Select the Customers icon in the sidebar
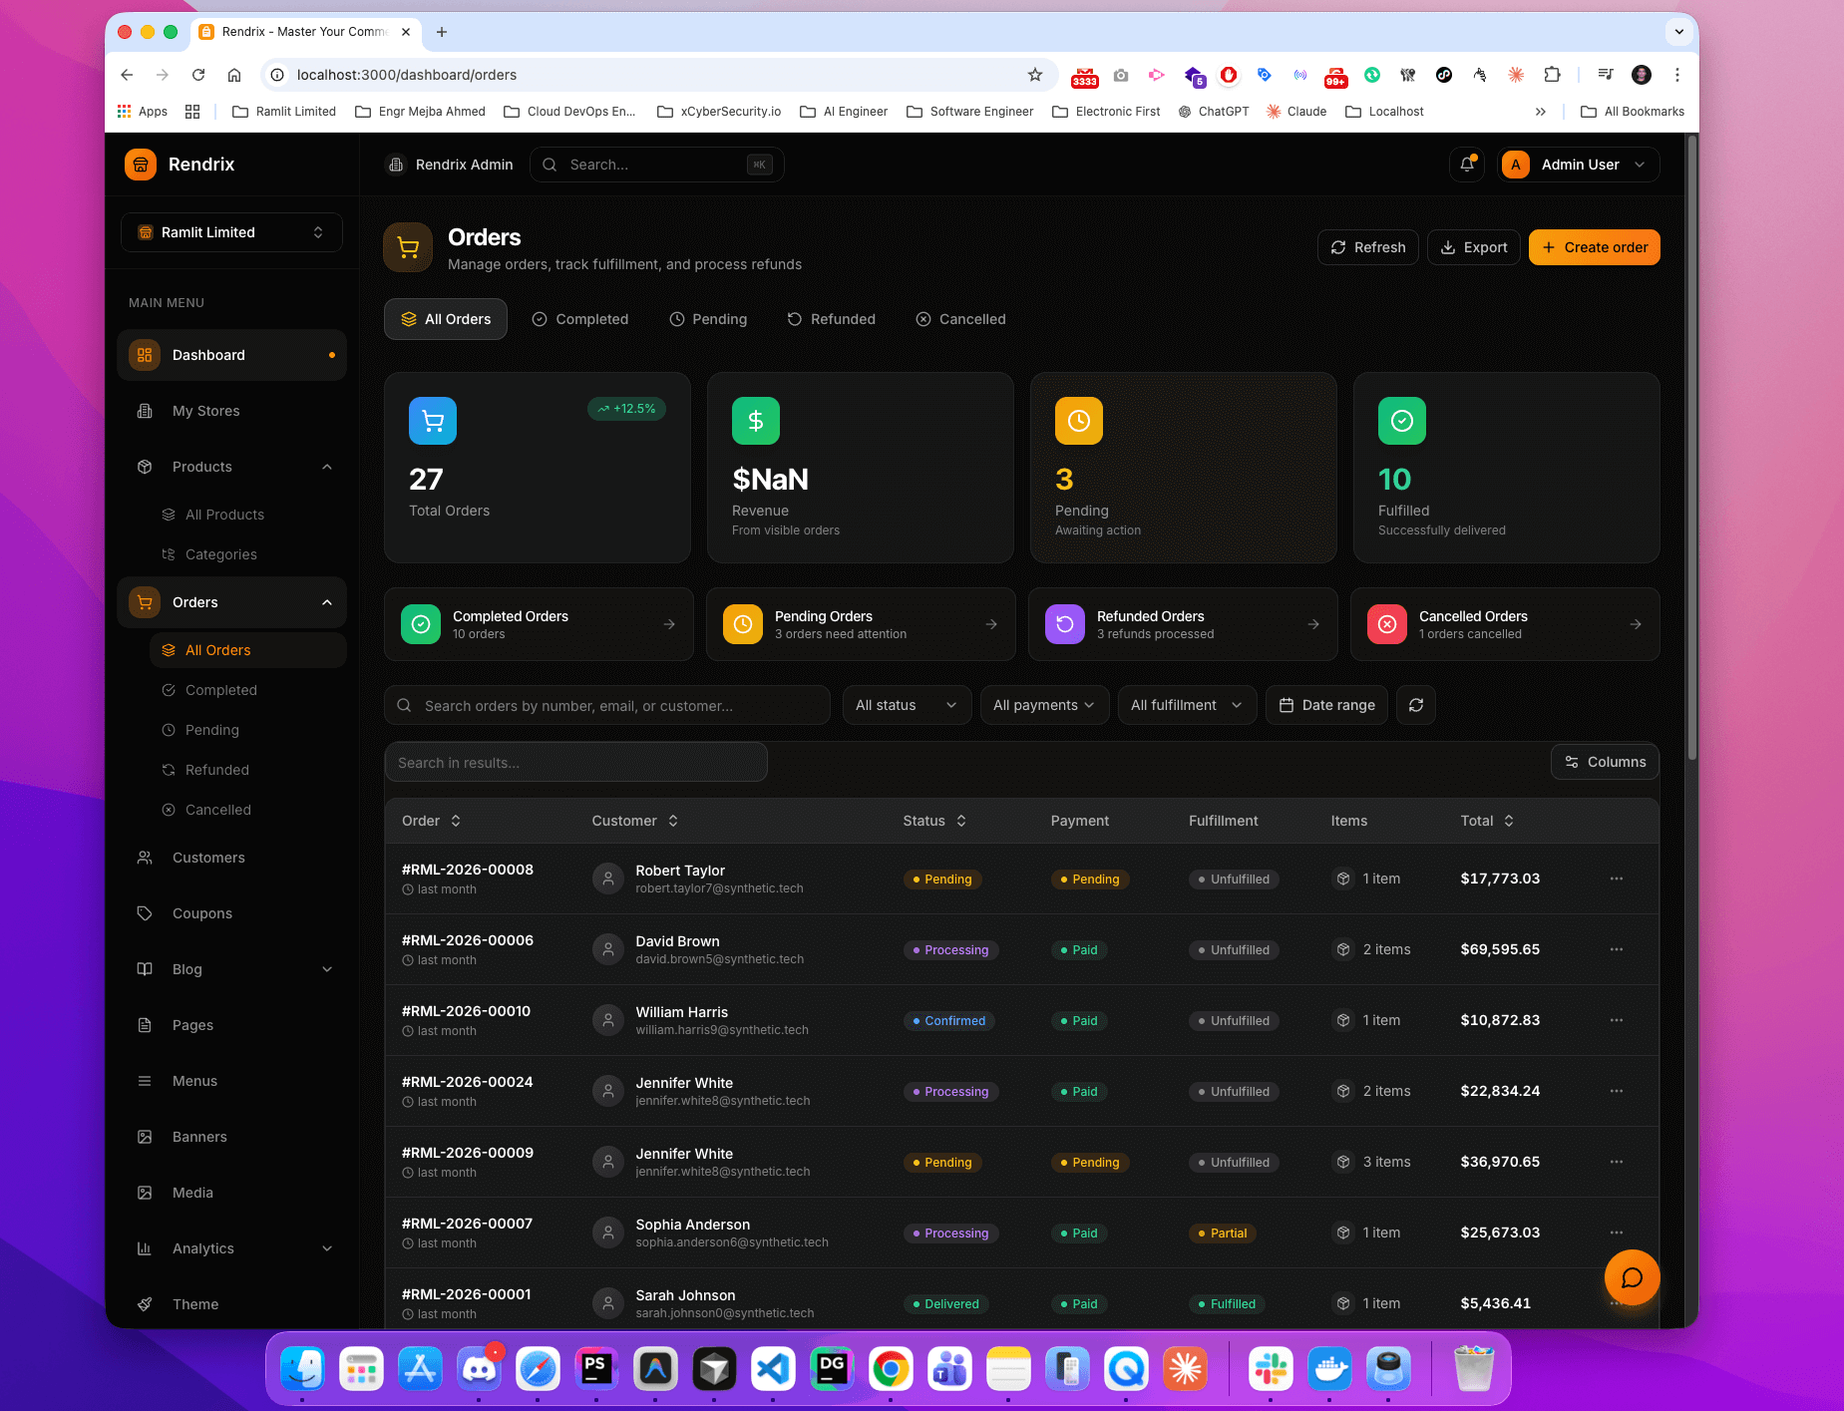The height and width of the screenshot is (1411, 1844). tap(145, 857)
